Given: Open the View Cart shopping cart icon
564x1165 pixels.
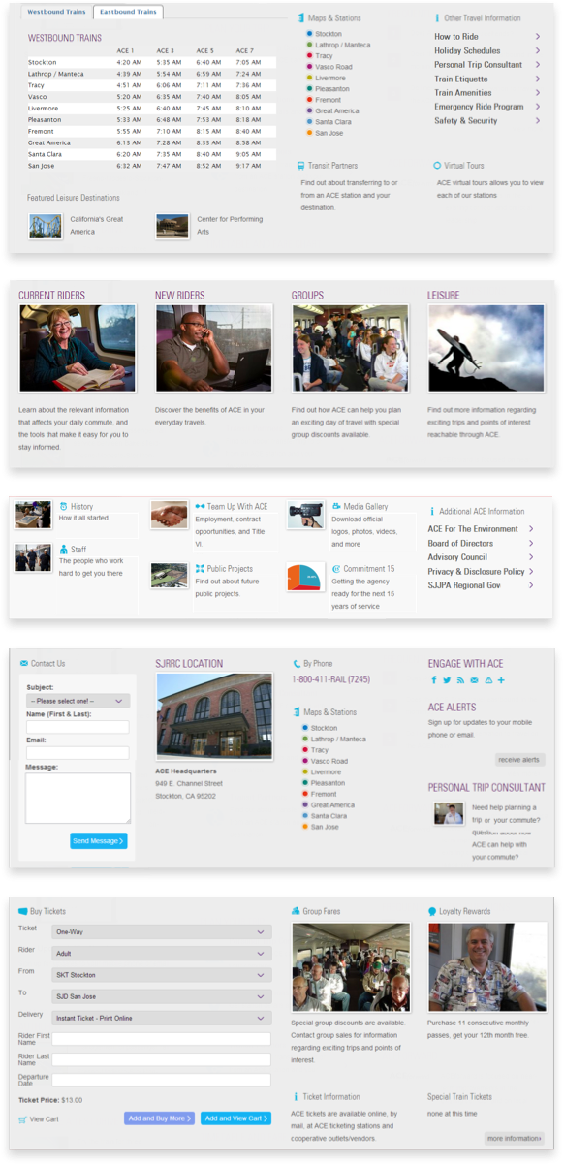Looking at the screenshot, I should coord(22,1119).
